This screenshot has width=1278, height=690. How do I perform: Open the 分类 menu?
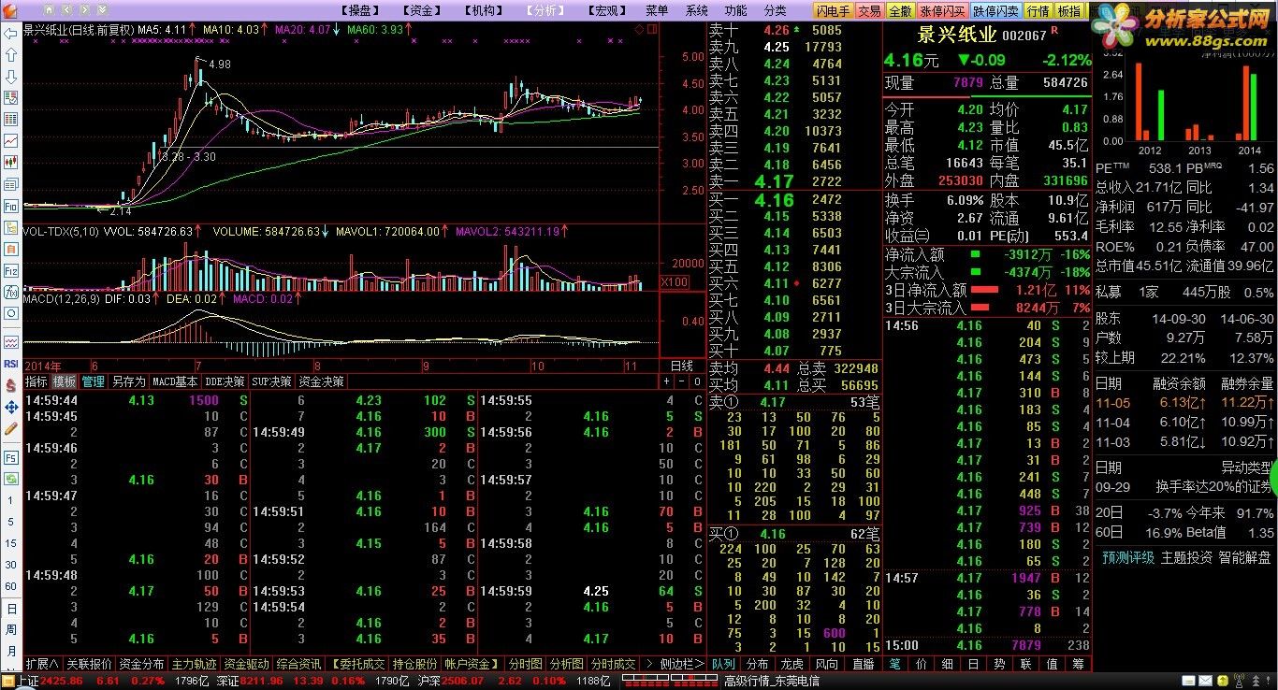775,10
